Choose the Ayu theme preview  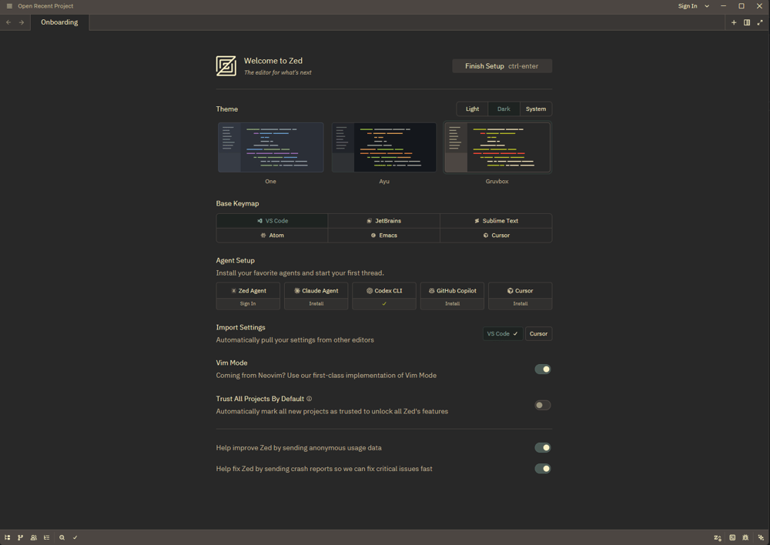[x=383, y=147]
